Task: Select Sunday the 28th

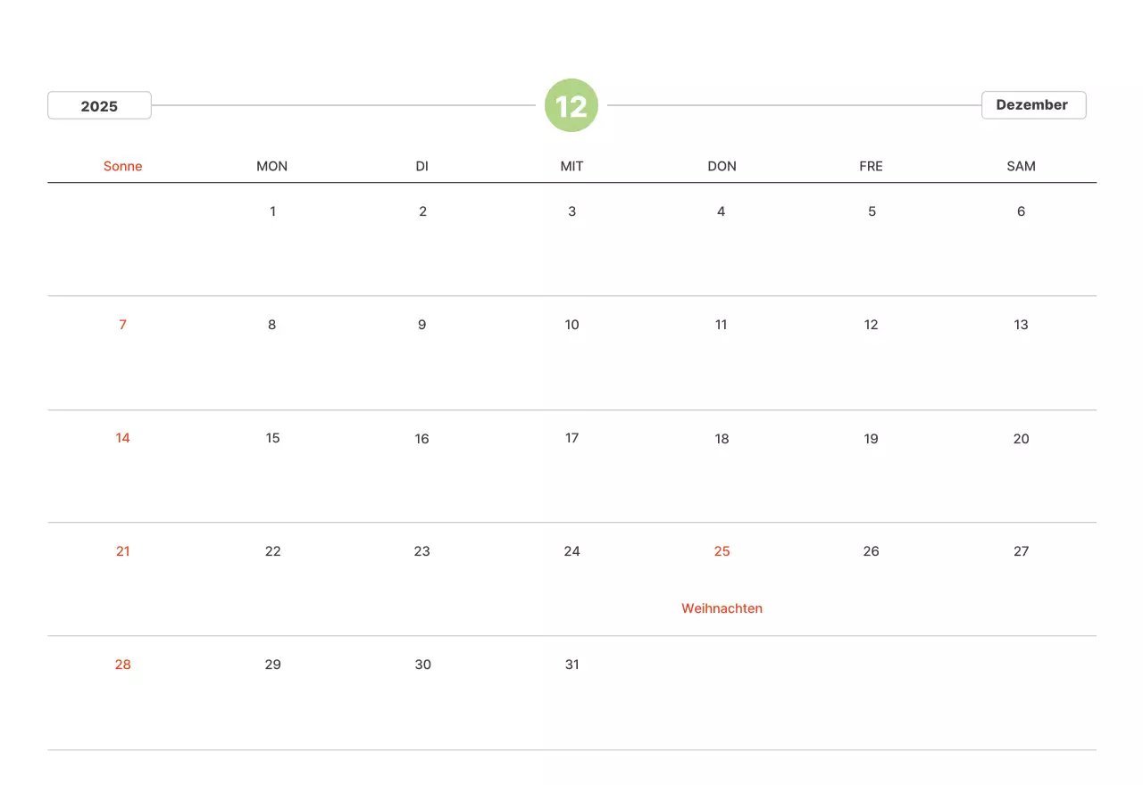Action: point(122,665)
